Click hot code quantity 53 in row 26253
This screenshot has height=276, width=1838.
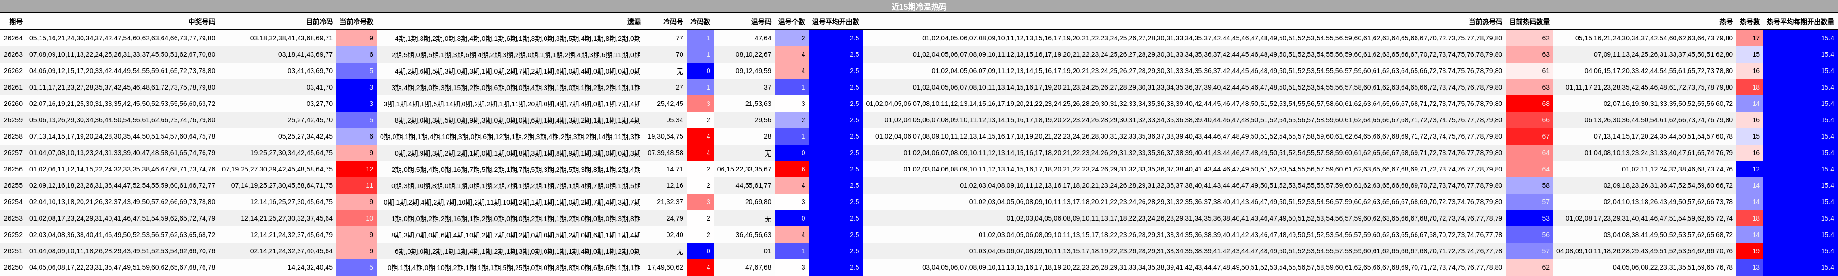point(1529,219)
